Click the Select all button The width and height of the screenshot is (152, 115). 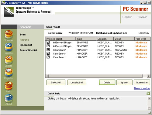pos(56,83)
